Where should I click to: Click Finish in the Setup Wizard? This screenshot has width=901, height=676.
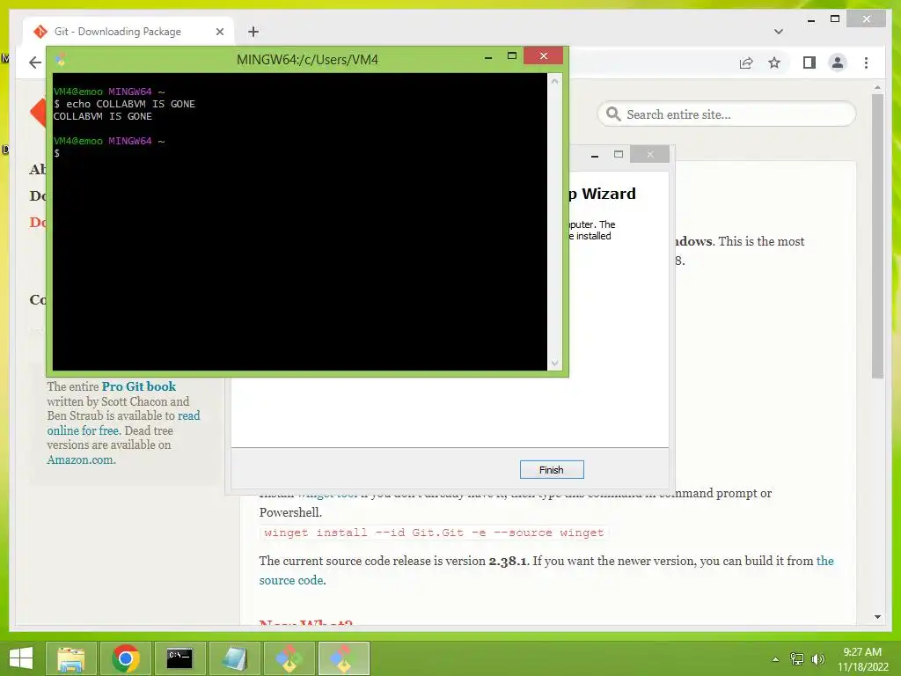pos(552,470)
